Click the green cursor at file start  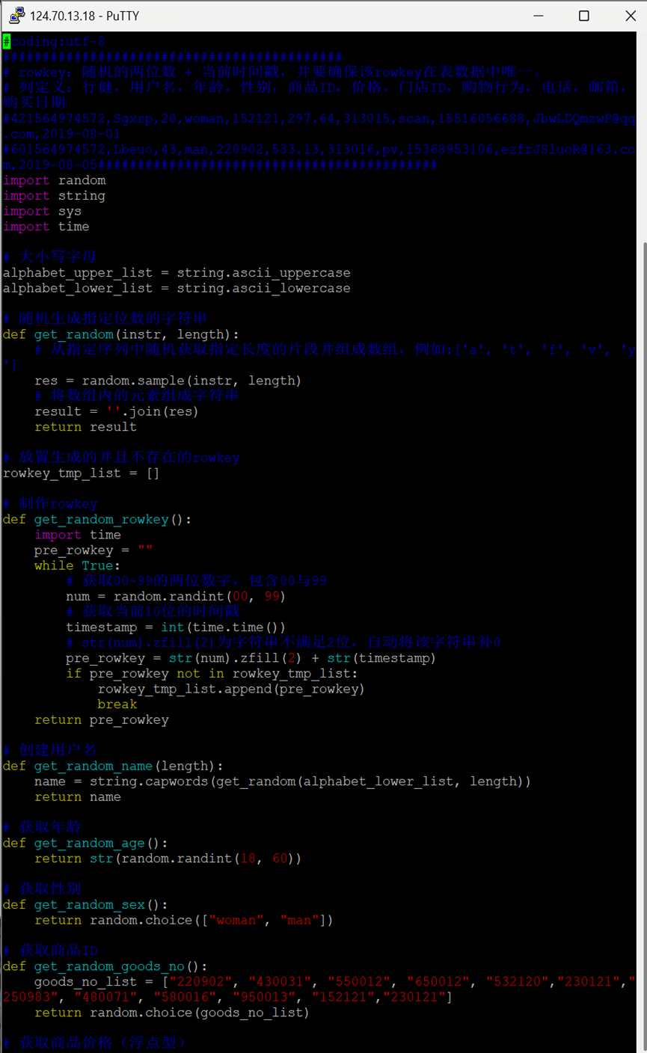(x=7, y=42)
